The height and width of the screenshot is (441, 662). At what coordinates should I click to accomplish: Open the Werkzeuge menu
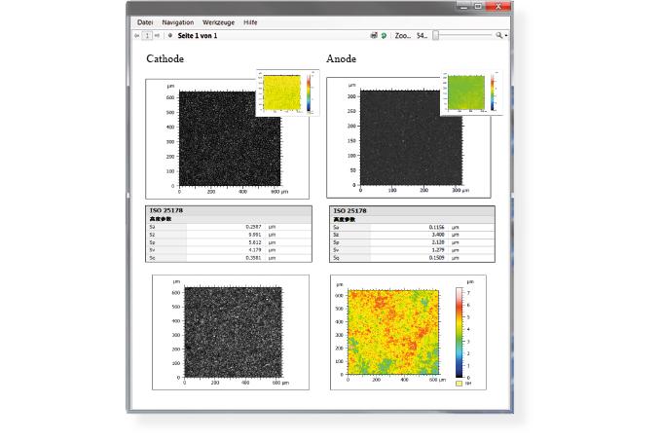point(218,22)
